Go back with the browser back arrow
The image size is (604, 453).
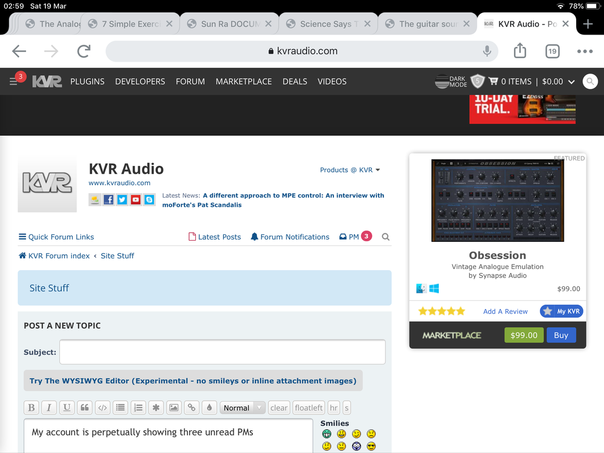pyautogui.click(x=19, y=51)
